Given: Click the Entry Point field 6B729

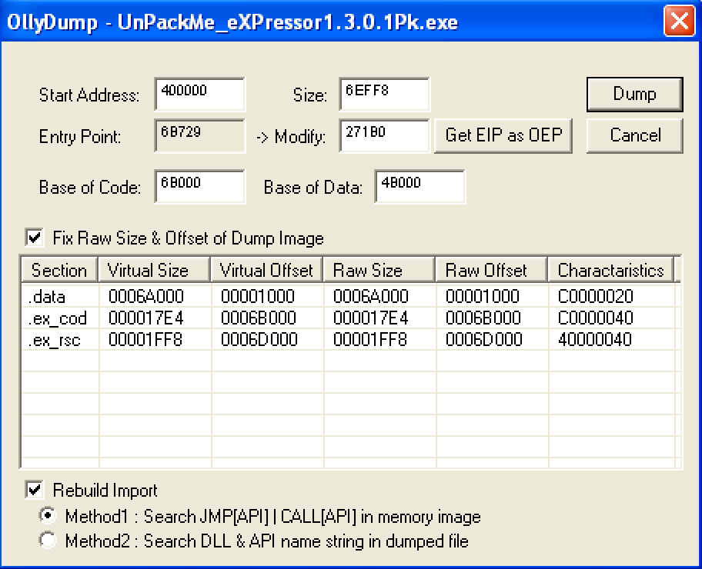Looking at the screenshot, I should [199, 135].
